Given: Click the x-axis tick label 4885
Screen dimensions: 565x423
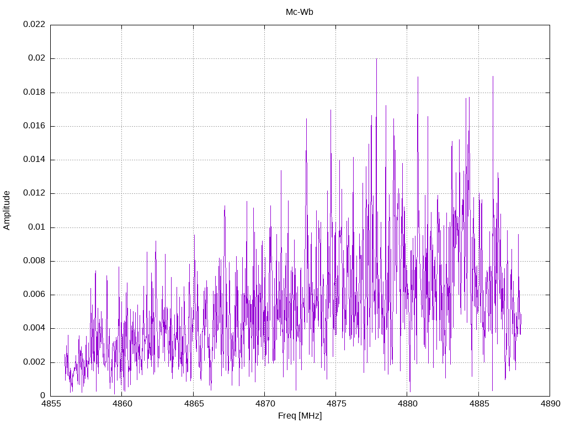Looking at the screenshot, I should (479, 404).
